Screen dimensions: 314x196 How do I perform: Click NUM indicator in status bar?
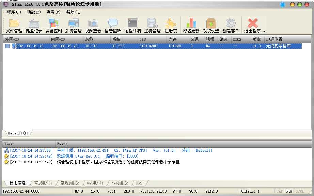[289, 191]
